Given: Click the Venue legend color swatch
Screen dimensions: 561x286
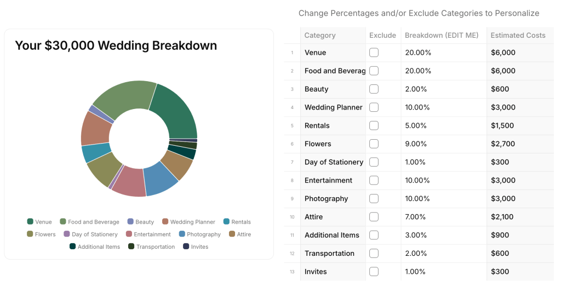Looking at the screenshot, I should point(30,222).
